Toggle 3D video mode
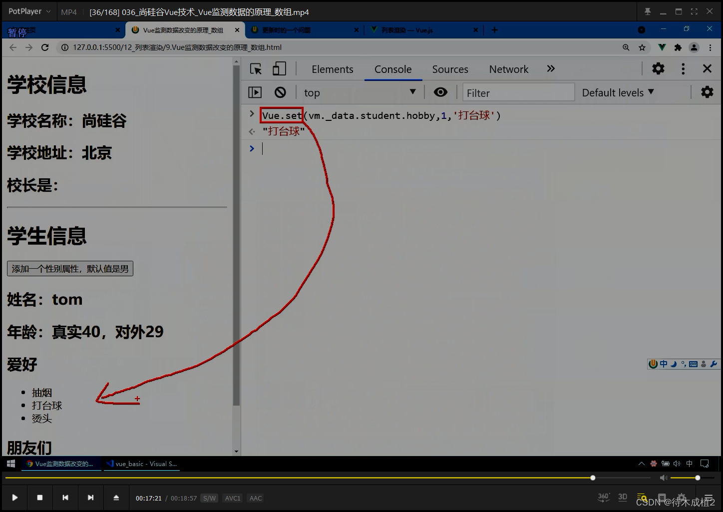723x512 pixels. tap(623, 498)
